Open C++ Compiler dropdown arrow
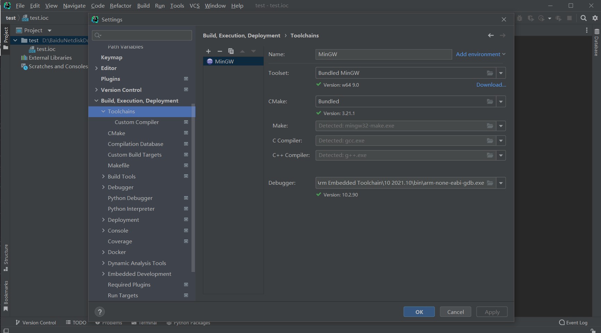 coord(501,155)
